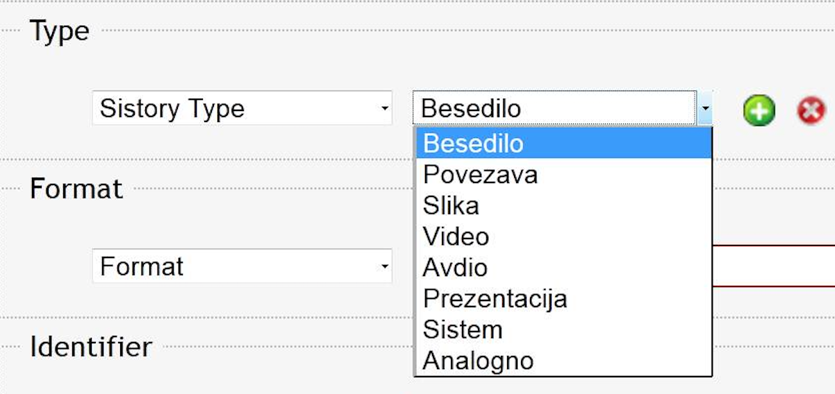Image resolution: width=835 pixels, height=394 pixels.
Task: Click the green plus add icon
Action: [x=759, y=110]
